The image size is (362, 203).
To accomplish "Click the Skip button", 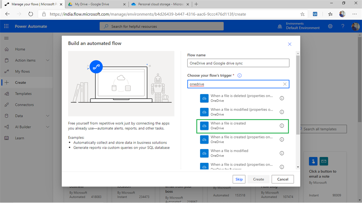I will [239, 179].
